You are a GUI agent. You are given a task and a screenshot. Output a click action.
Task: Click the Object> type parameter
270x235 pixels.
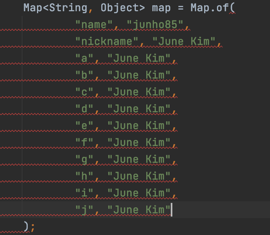tap(123, 8)
